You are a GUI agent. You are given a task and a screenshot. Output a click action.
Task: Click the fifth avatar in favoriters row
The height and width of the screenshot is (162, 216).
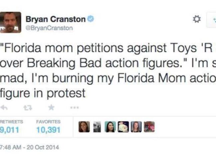click(136, 127)
